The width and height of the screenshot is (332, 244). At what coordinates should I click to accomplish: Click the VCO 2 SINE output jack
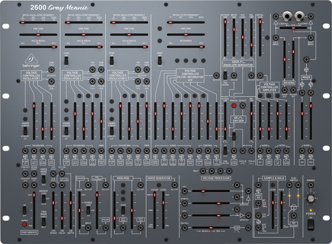92,81
